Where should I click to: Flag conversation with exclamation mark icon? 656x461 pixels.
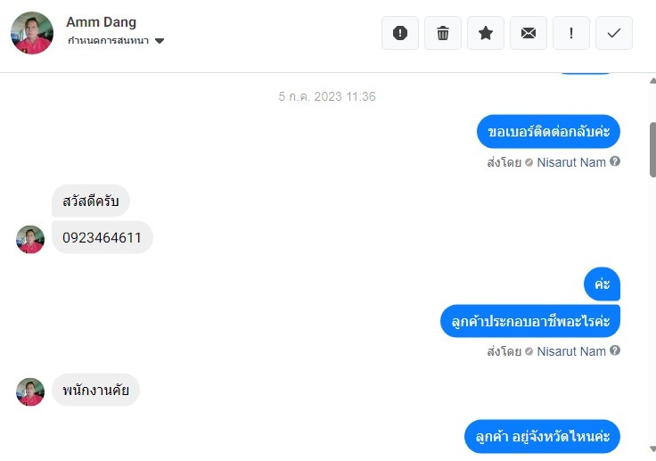coord(571,33)
